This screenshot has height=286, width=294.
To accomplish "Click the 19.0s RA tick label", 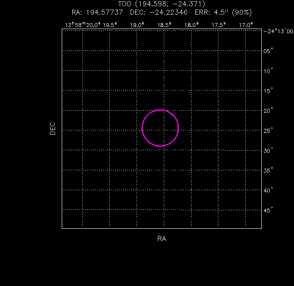I will click(137, 25).
